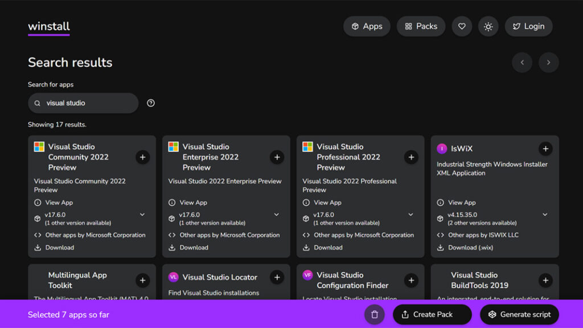This screenshot has height=328, width=583.
Task: Add Visual Studio BuildTools 2019 to selection
Action: coord(545,280)
